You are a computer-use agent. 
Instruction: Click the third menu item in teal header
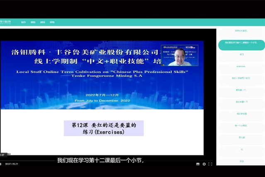[42, 22]
